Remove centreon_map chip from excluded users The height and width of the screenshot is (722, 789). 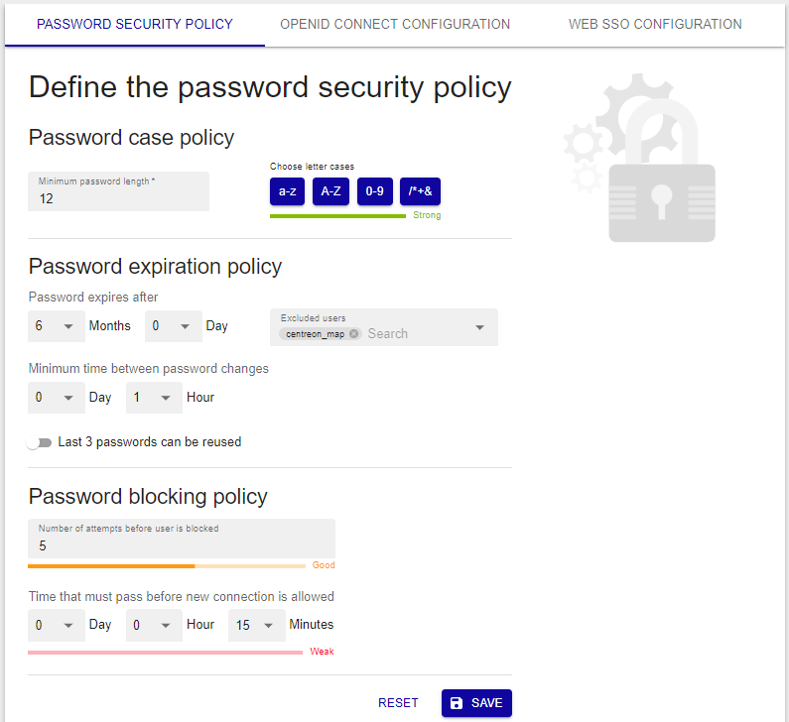pos(353,334)
